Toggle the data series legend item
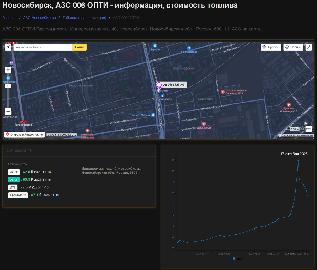This screenshot has height=270, width=317. 237,259
